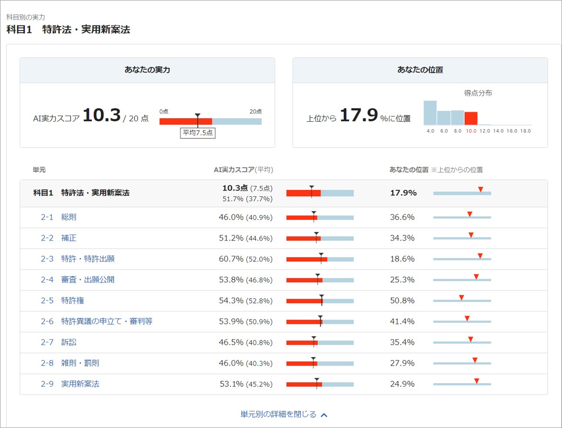Click the 単元 column header
The image size is (562, 428).
click(x=39, y=170)
